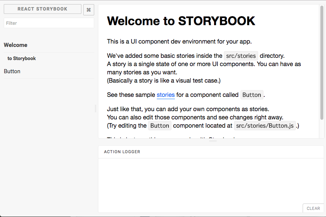Click 'Just like that, you can add' sentence
Viewport: 326px width, 217px height.
pyautogui.click(x=188, y=109)
